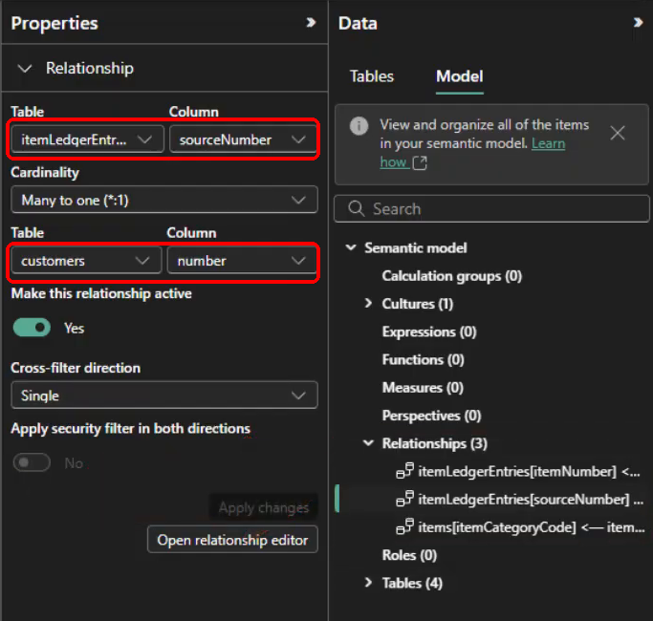Toggle 'Apply security filter in both directions' switch
Viewport: 653px width, 621px height.
click(32, 462)
